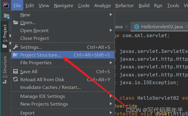Image resolution: width=188 pixels, height=116 pixels.
Task: Expand the Open Recent submenu arrow
Action: coord(111,30)
